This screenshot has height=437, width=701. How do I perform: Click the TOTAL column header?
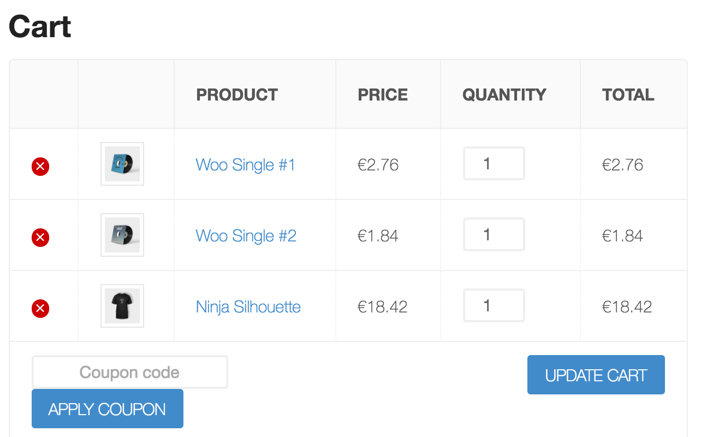(x=628, y=95)
